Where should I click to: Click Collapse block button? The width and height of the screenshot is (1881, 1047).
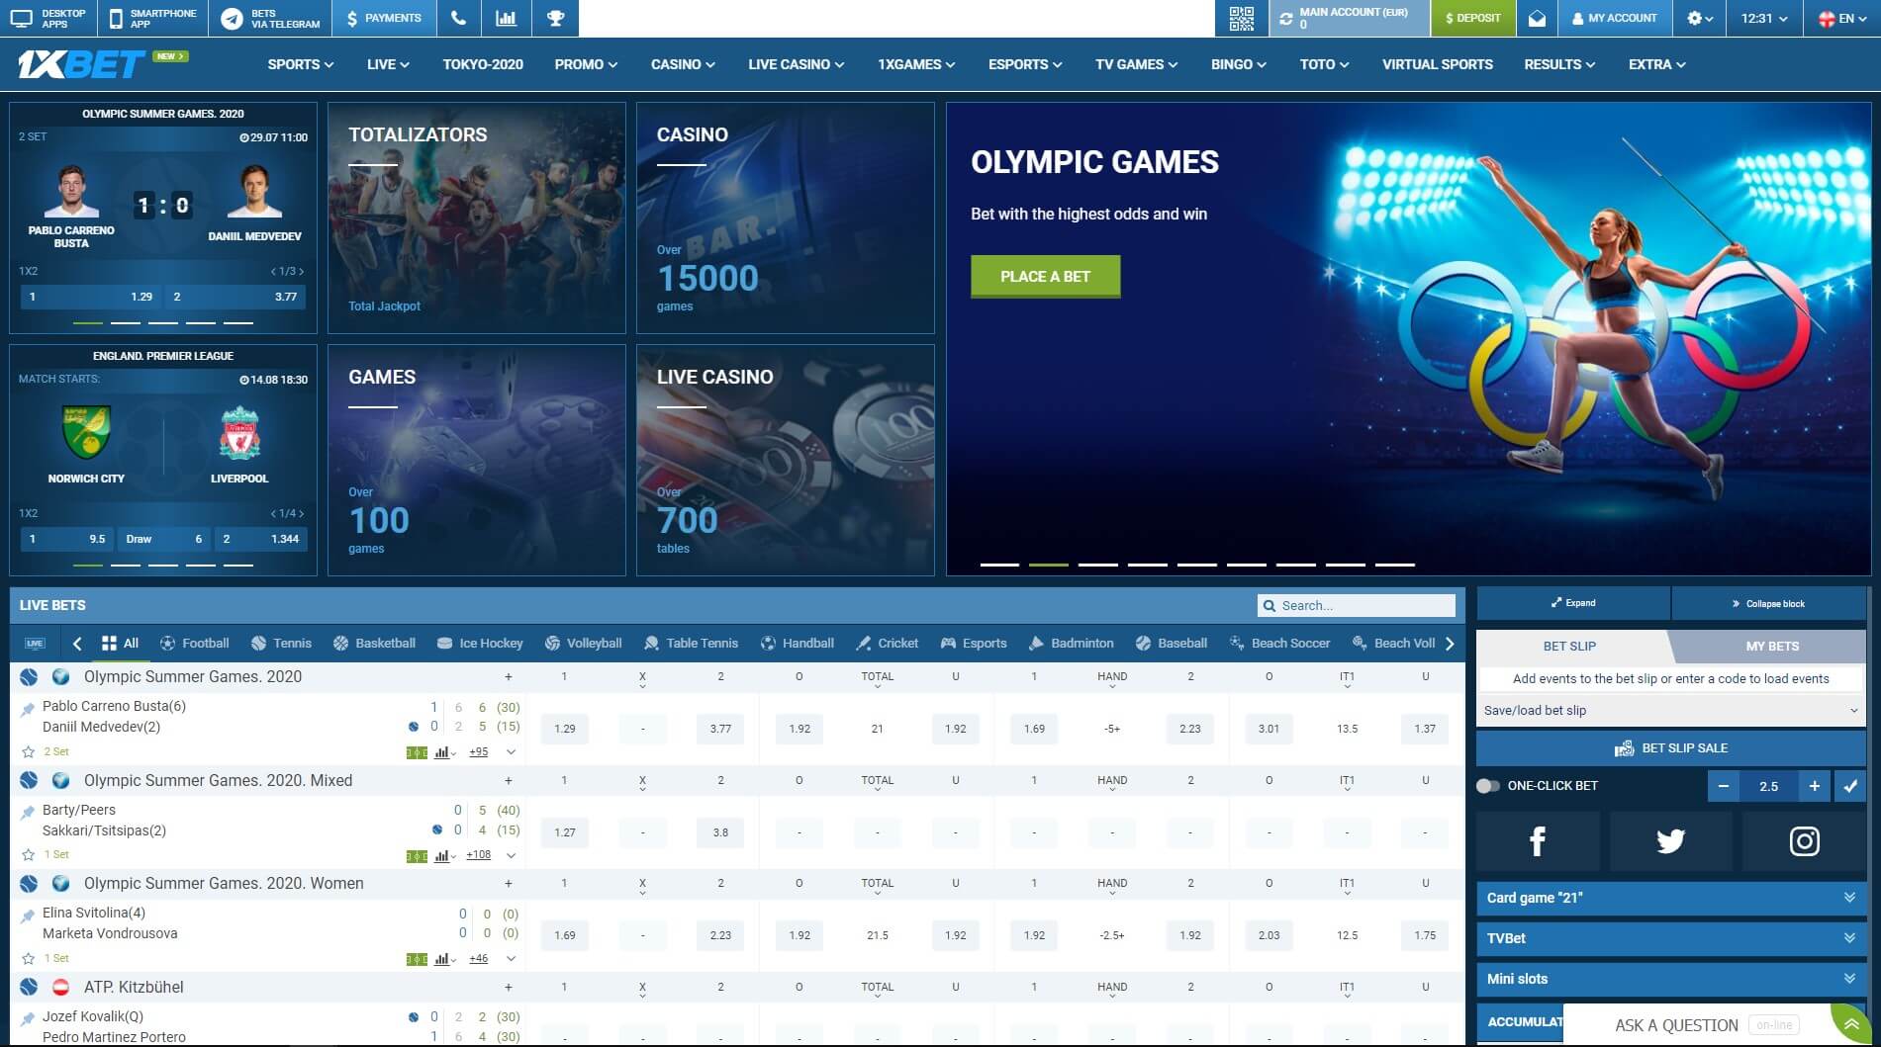pos(1768,603)
